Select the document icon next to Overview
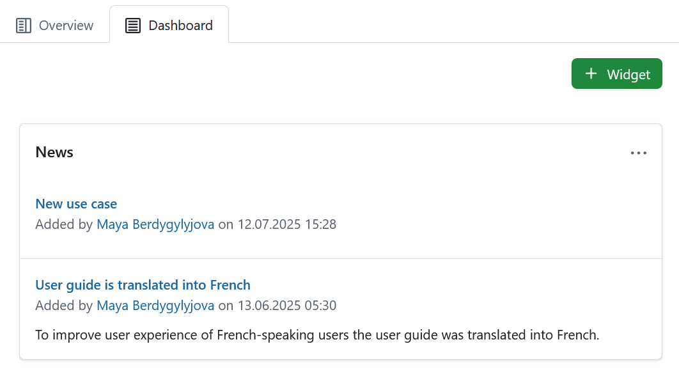The image size is (679, 374). (24, 25)
